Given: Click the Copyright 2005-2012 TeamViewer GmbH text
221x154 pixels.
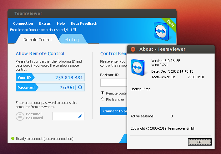Looking at the screenshot, I should (163, 128).
